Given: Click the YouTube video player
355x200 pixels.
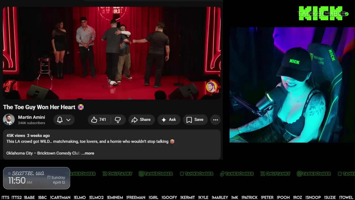Looking at the screenshot, I should tap(111, 53).
